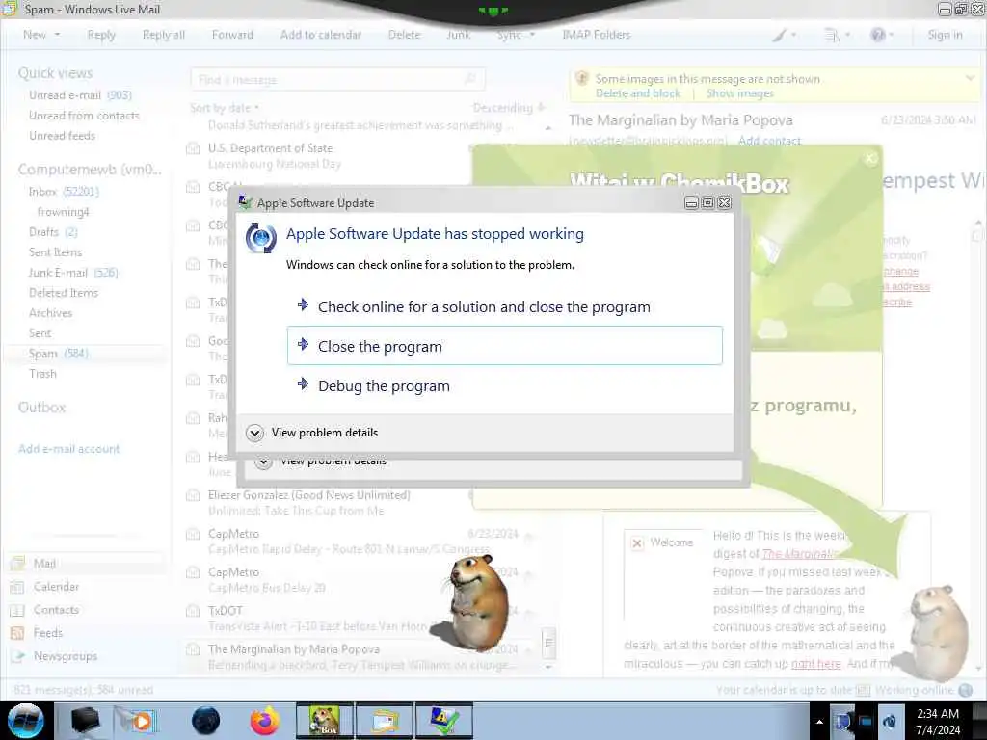
Task: Click the Find a message search field
Action: [x=337, y=79]
